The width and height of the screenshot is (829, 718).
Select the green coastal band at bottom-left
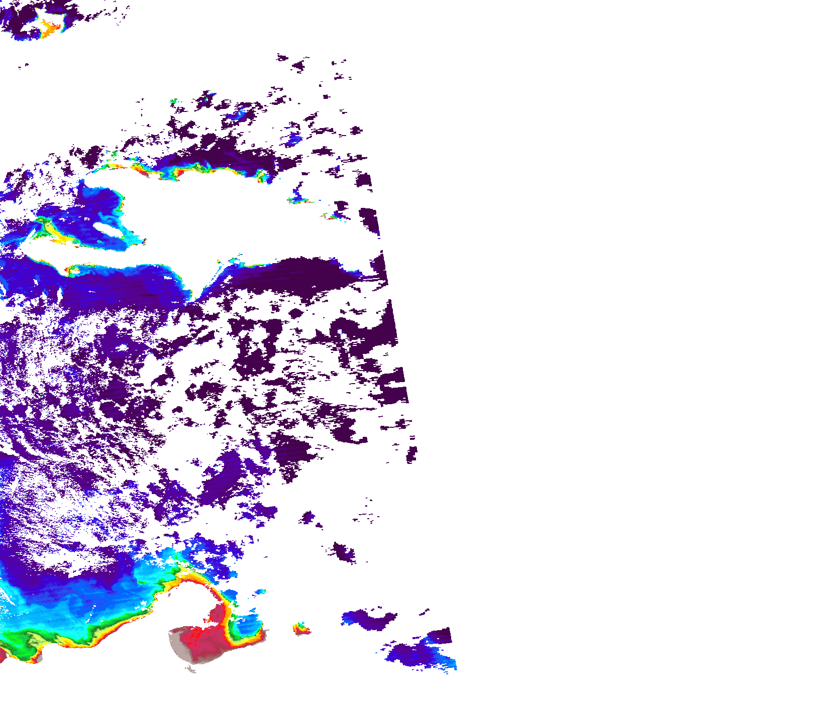pos(20,645)
